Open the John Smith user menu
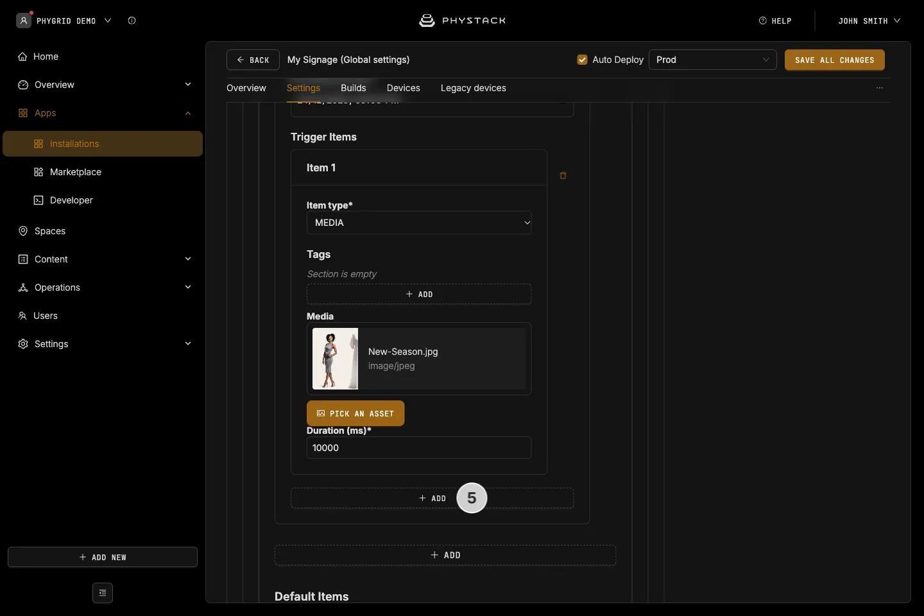924x616 pixels. 869,21
